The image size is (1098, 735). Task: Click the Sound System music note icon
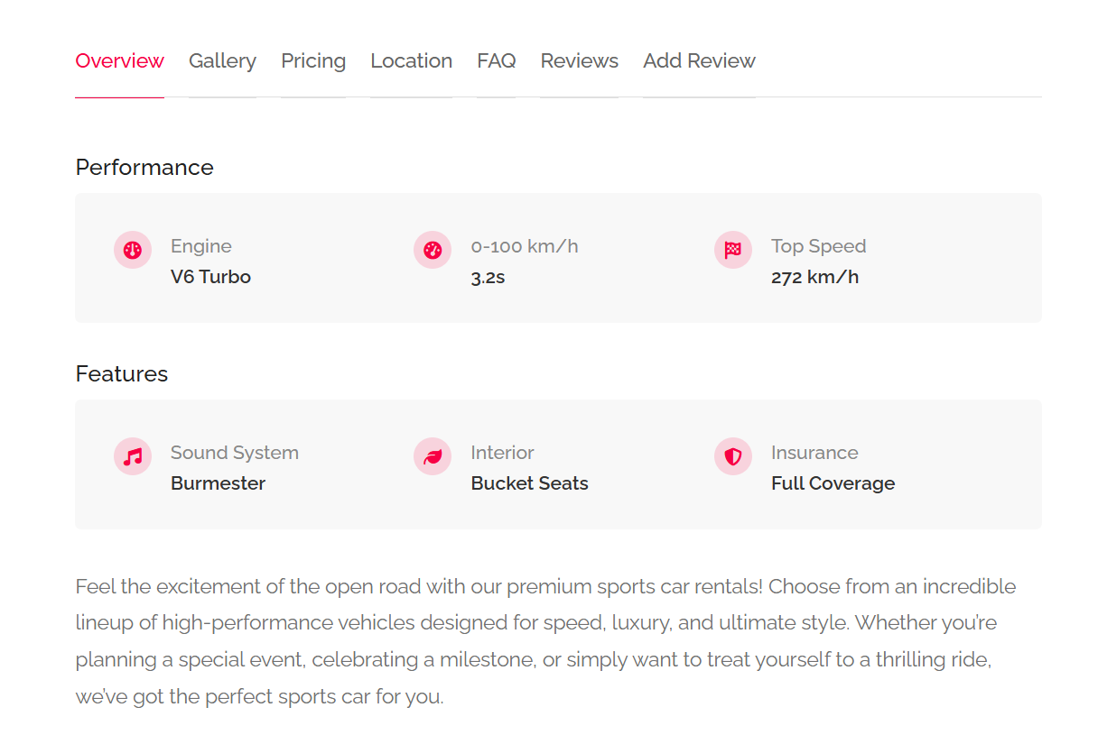click(133, 456)
